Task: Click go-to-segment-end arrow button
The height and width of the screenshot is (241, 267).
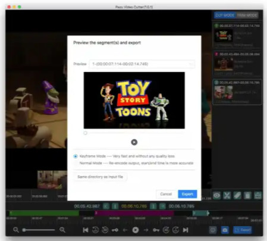Action: click(162, 206)
